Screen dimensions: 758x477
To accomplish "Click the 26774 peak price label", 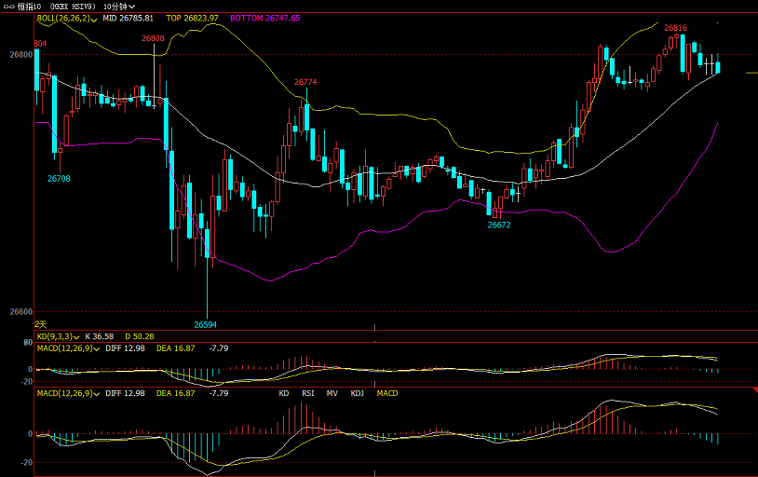I will [305, 82].
